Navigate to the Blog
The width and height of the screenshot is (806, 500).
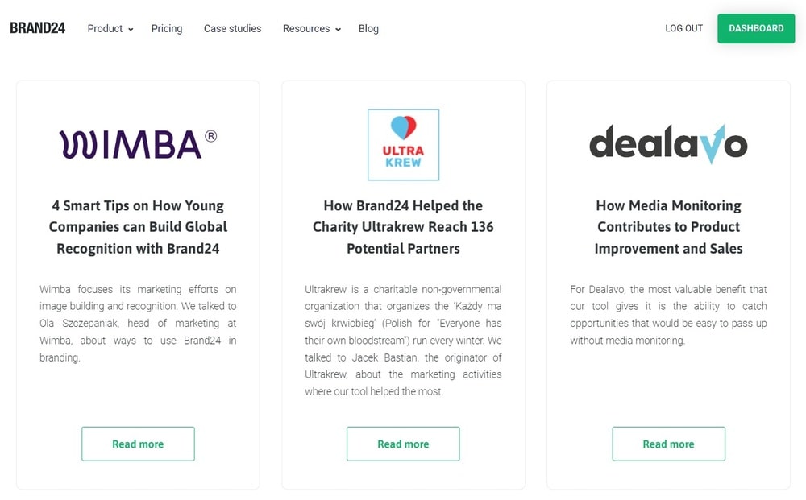pyautogui.click(x=368, y=28)
